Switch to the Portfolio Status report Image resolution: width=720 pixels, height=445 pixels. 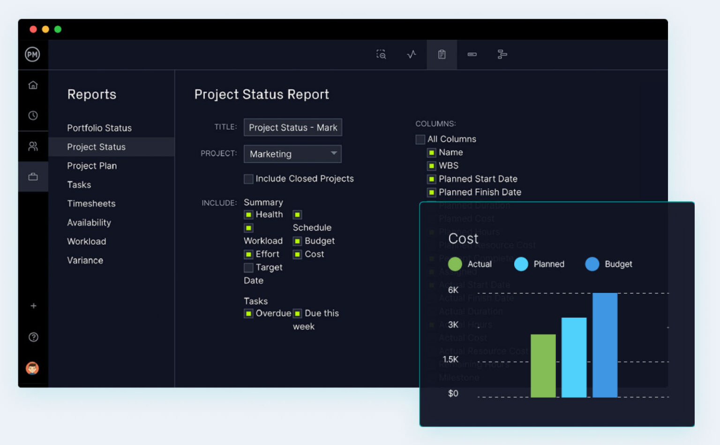coord(99,128)
